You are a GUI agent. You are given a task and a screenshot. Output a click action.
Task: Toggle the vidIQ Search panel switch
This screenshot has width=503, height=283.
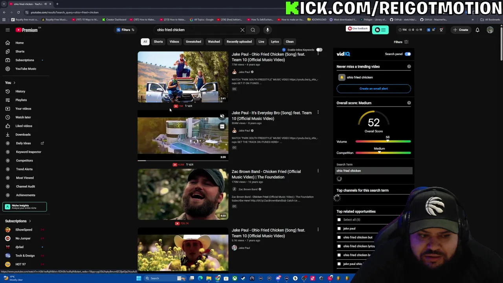coord(408,54)
